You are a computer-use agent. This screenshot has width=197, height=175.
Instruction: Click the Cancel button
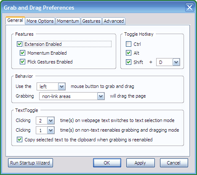pos(174,163)
